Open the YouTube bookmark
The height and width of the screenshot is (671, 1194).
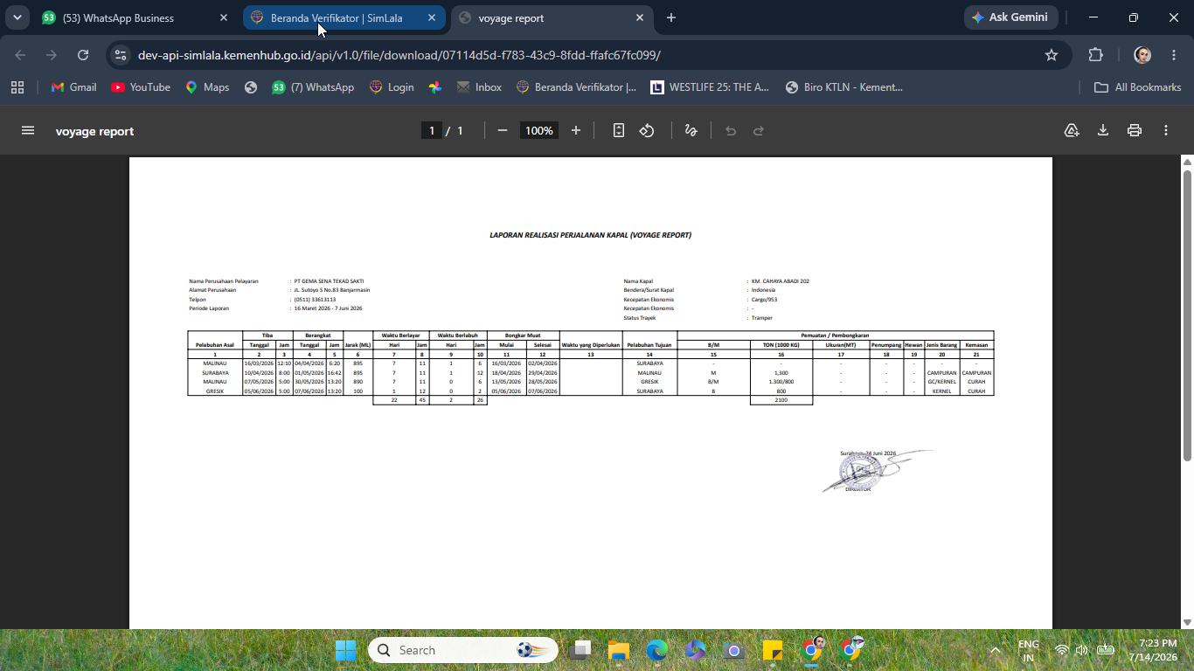[x=141, y=87]
